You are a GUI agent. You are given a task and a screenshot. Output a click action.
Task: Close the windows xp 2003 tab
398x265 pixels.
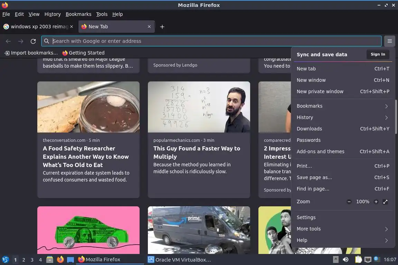pos(72,27)
